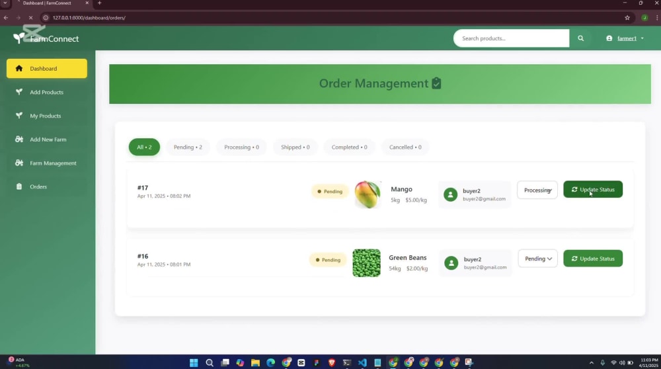Go back in browser history
661x369 pixels.
(x=5, y=18)
